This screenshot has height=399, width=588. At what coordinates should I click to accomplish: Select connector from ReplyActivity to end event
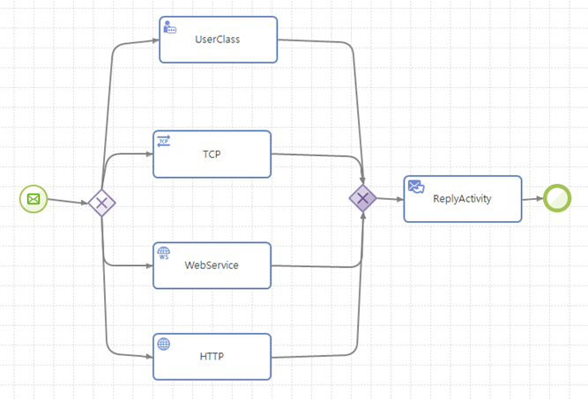tap(532, 199)
